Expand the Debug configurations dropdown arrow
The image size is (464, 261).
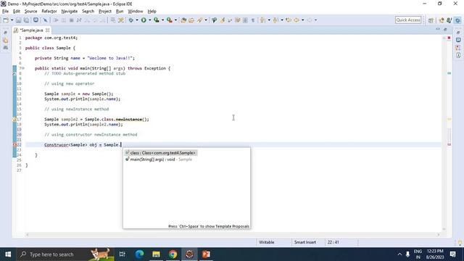137,20
